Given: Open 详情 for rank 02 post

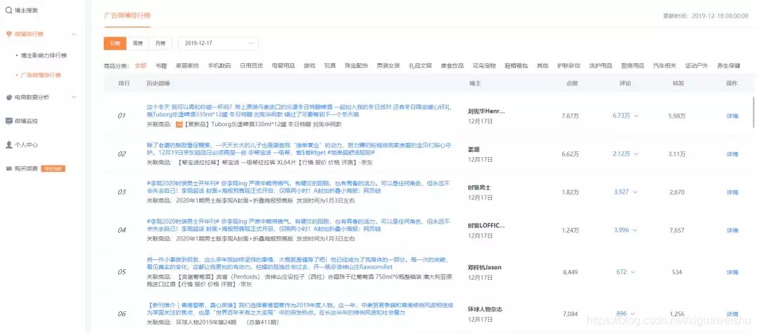Looking at the screenshot, I should 732,154.
